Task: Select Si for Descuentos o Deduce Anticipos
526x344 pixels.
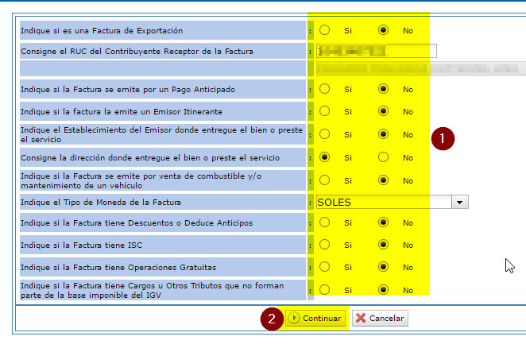Action: tap(325, 223)
